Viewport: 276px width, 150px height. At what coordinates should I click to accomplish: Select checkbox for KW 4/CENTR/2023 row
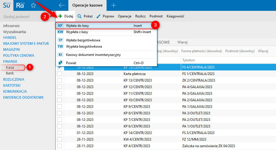(60, 139)
